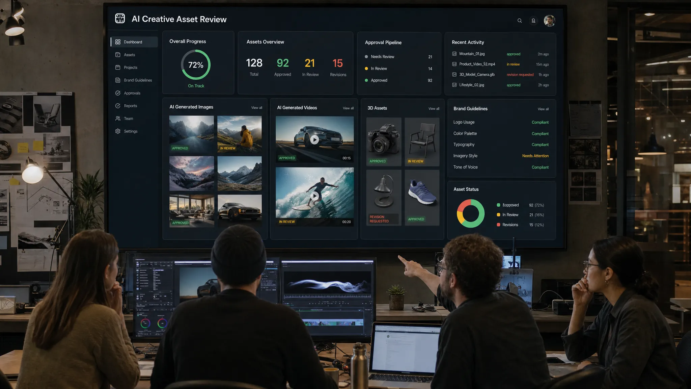Click the user account outline icon
The height and width of the screenshot is (389, 691).
[x=533, y=21]
